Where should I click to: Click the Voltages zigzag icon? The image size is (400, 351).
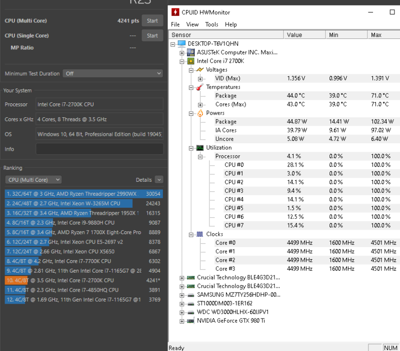click(199, 69)
